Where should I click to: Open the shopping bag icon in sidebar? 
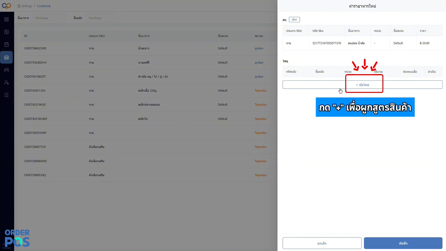[6, 45]
